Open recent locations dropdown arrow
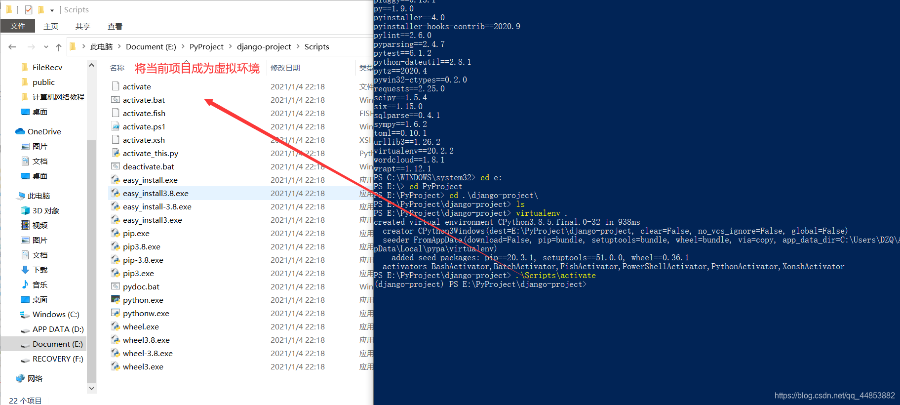900x405 pixels. (x=46, y=47)
